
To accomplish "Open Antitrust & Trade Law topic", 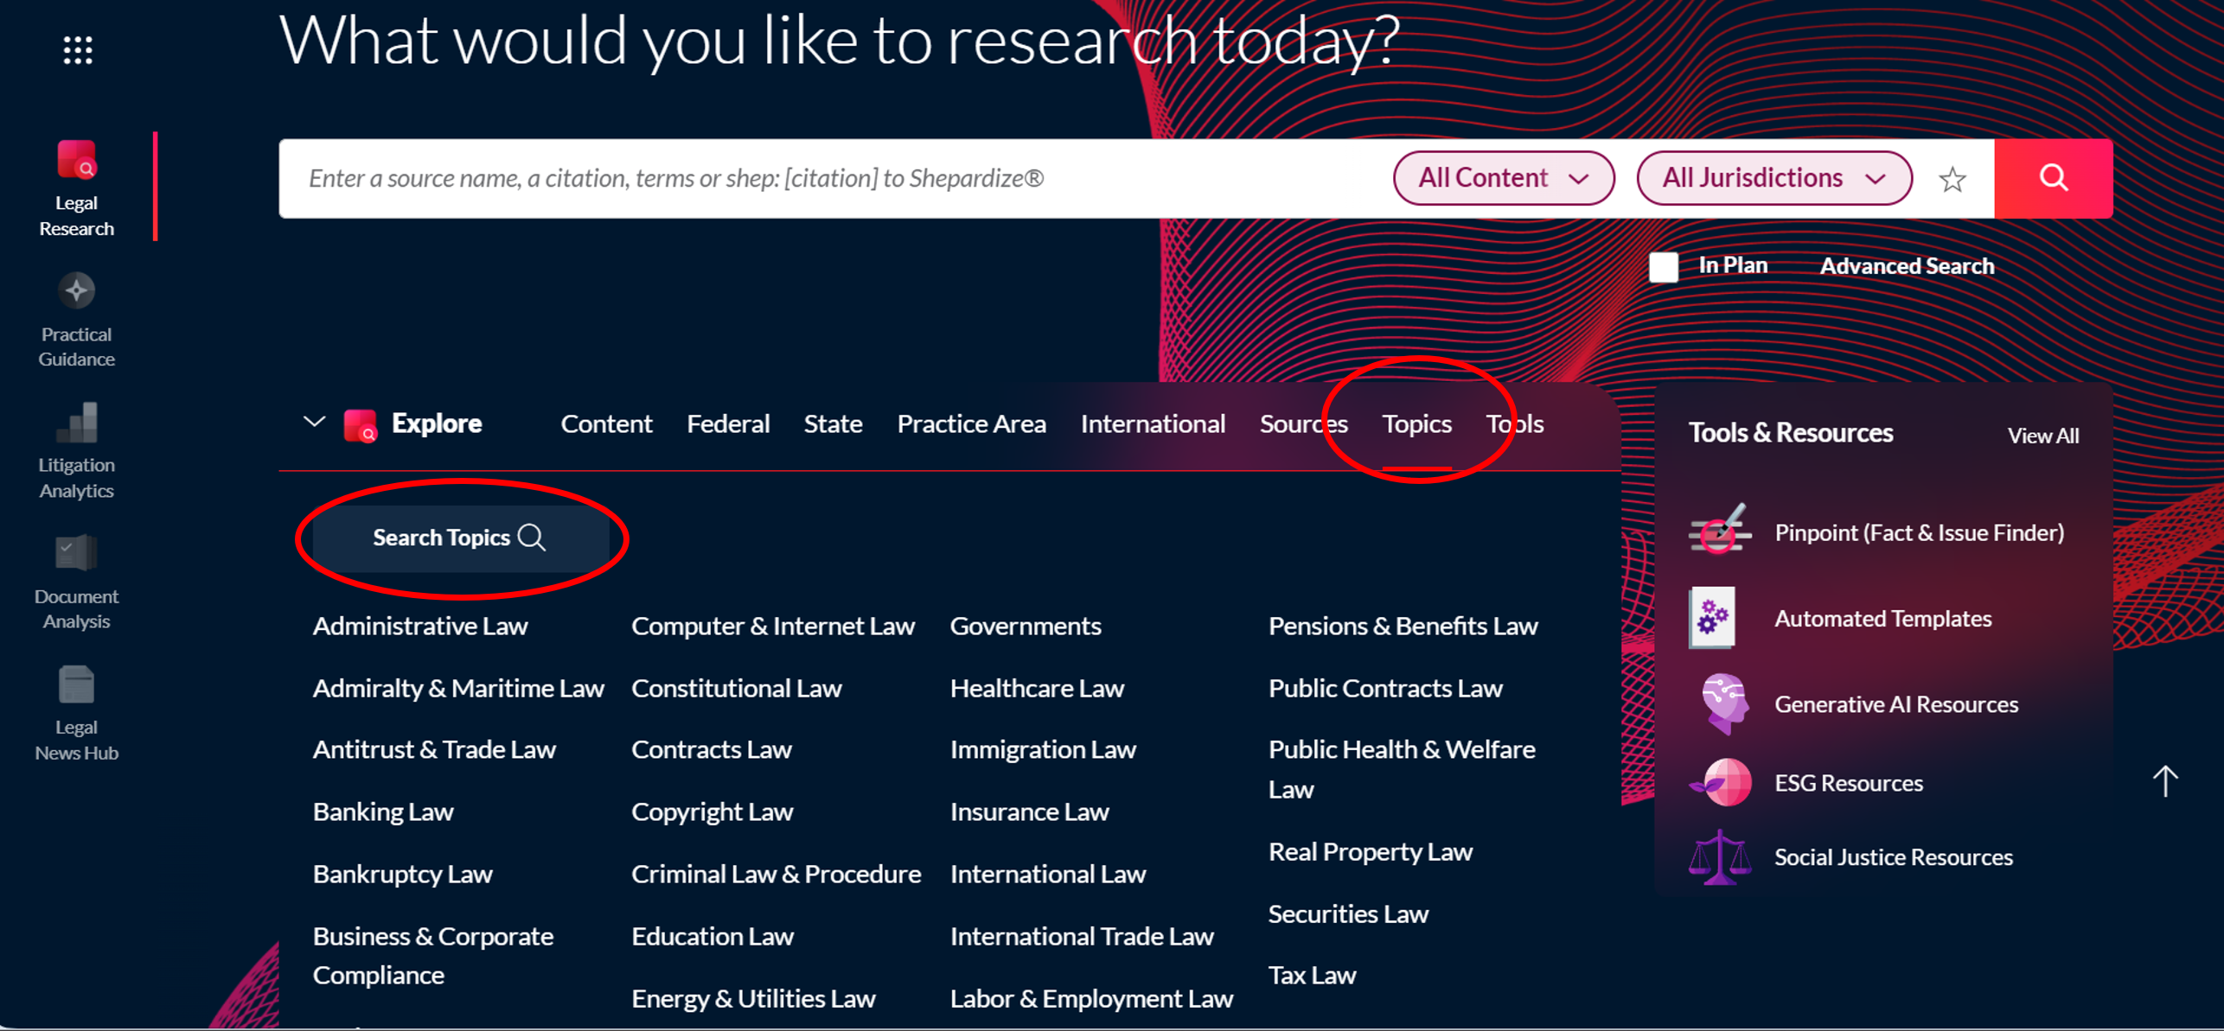I will coord(434,749).
